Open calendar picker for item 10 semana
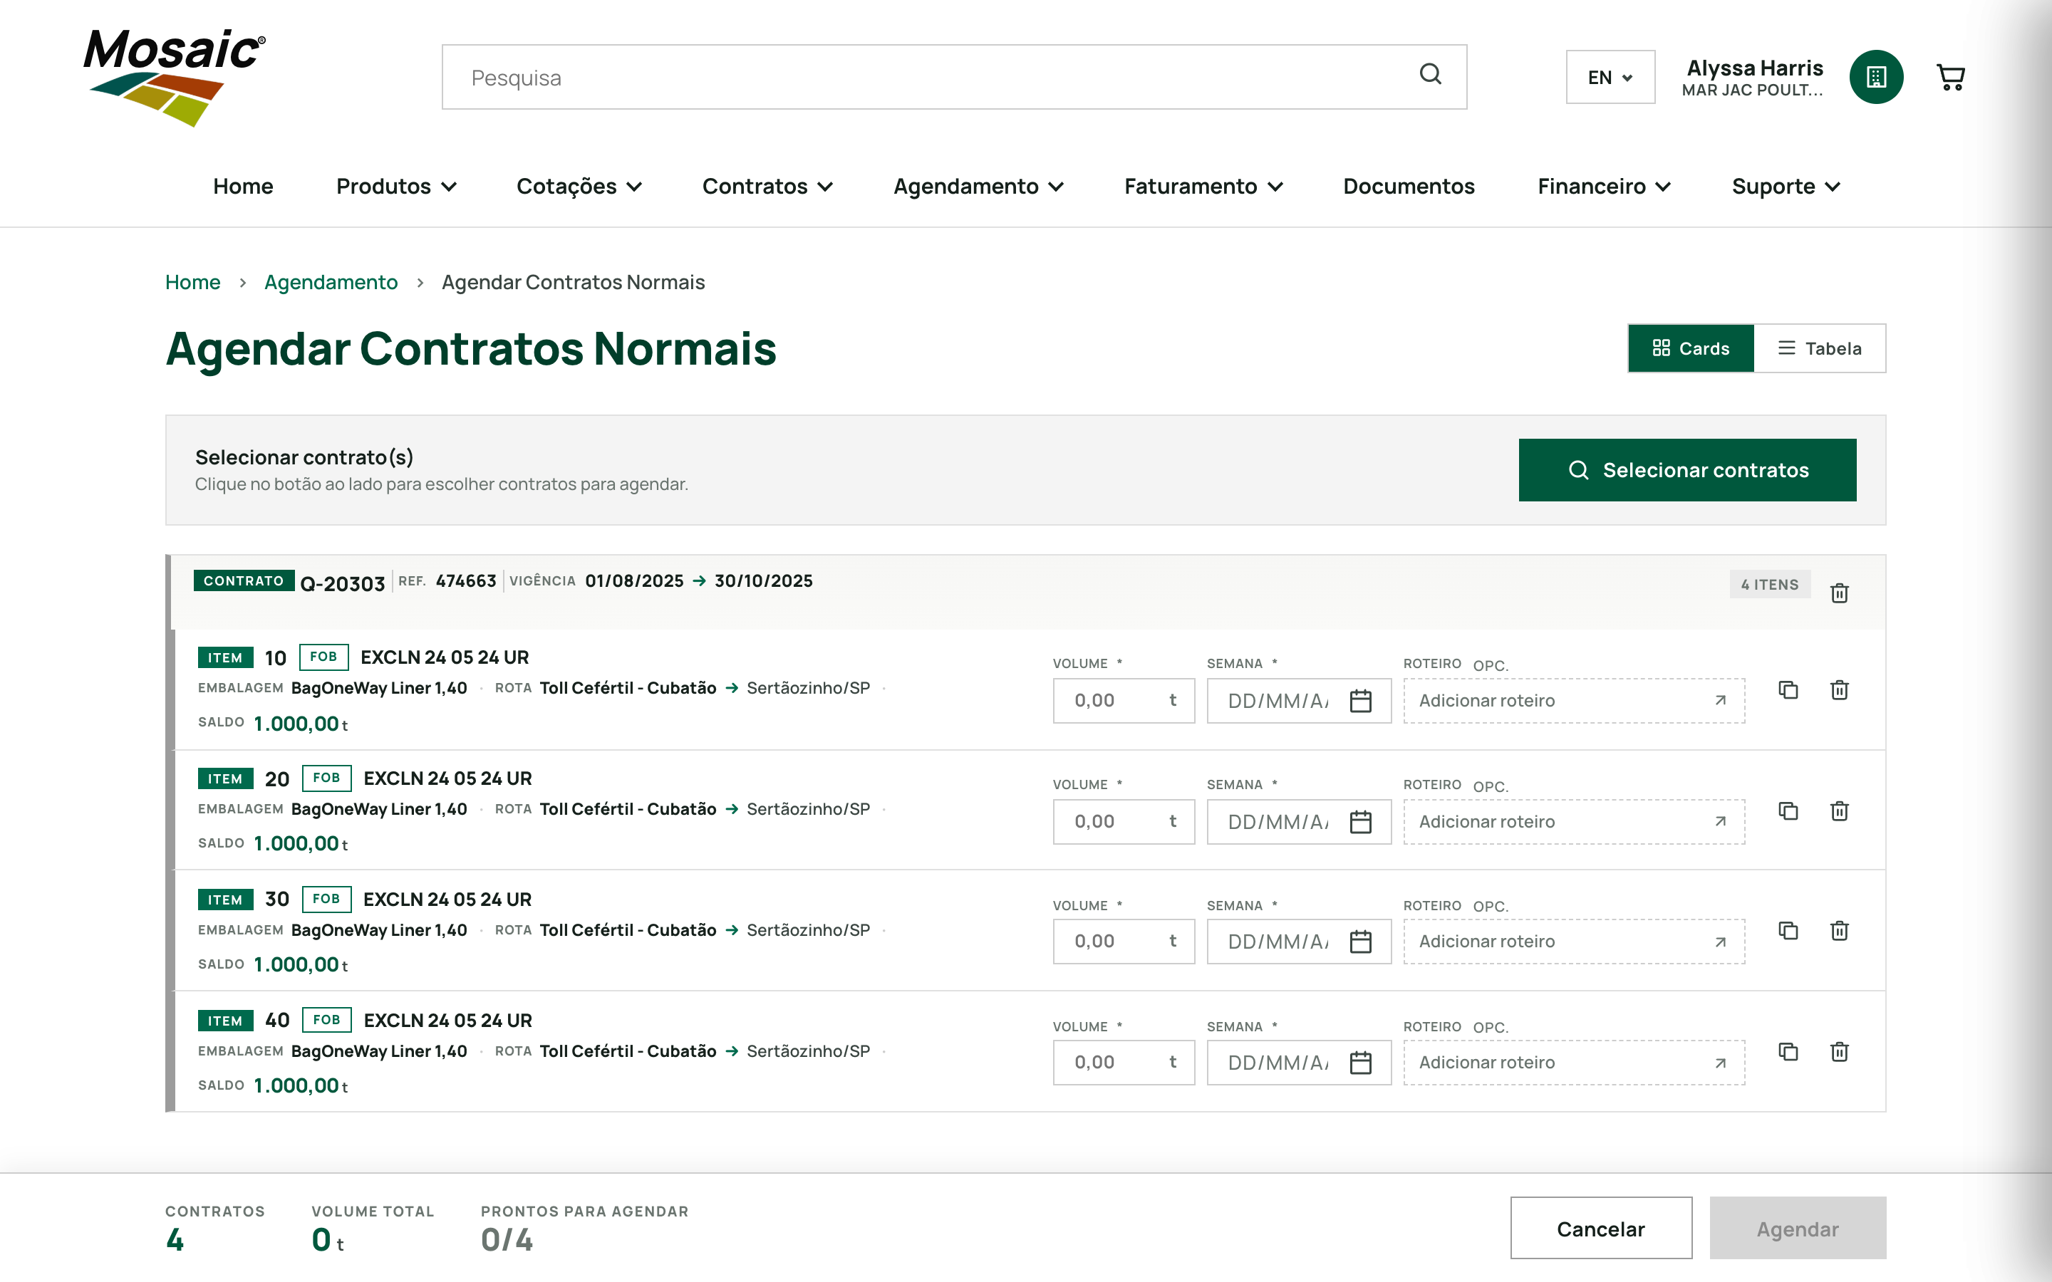The height and width of the screenshot is (1282, 2052). [x=1360, y=702]
